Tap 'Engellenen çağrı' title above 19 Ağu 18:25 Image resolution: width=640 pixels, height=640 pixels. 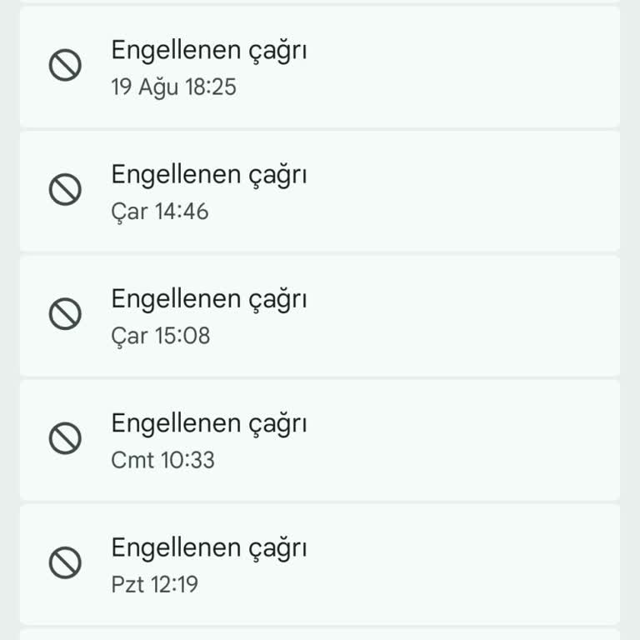click(208, 51)
